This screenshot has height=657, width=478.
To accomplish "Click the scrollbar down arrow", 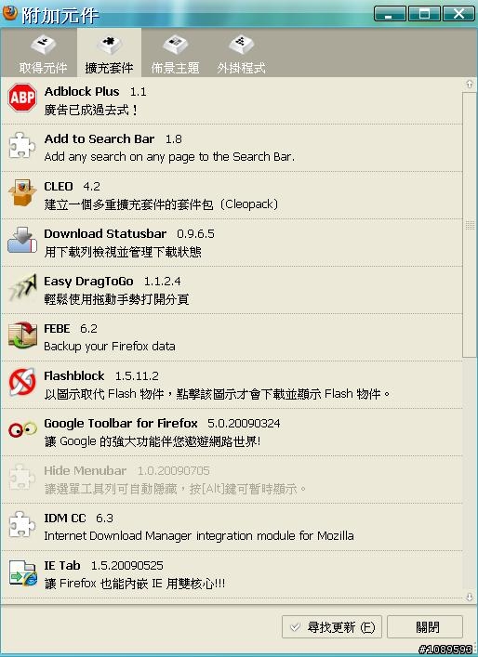I will [470, 598].
